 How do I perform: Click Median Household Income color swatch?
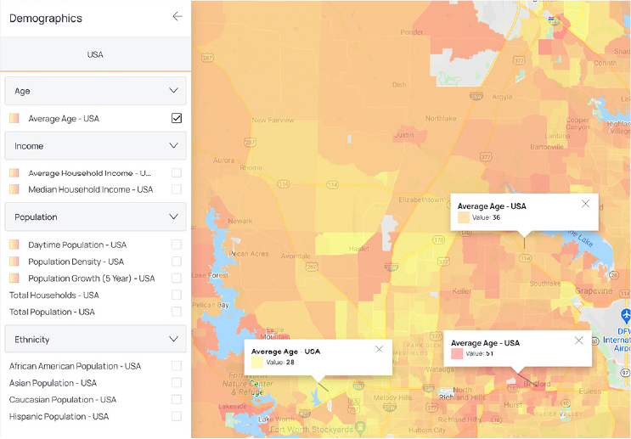[x=14, y=189]
